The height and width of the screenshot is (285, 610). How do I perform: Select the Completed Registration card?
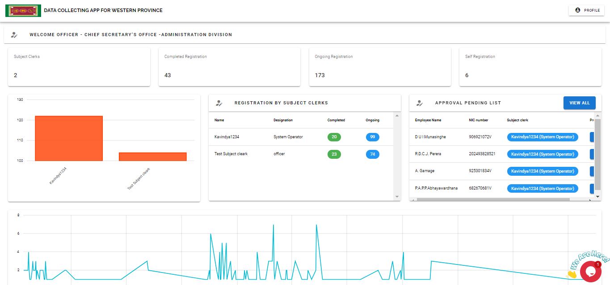click(x=229, y=67)
